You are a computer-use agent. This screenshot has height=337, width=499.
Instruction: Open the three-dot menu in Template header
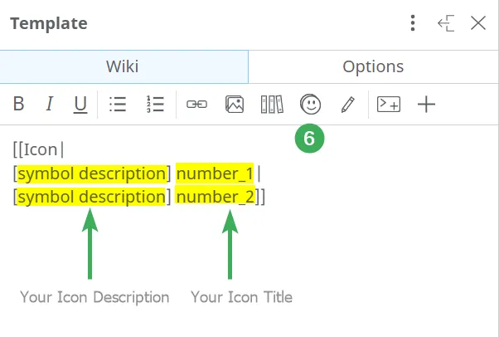point(412,23)
